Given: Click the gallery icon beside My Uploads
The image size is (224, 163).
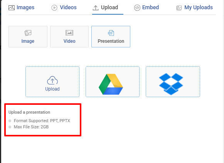Looking at the screenshot, I should (x=179, y=8).
